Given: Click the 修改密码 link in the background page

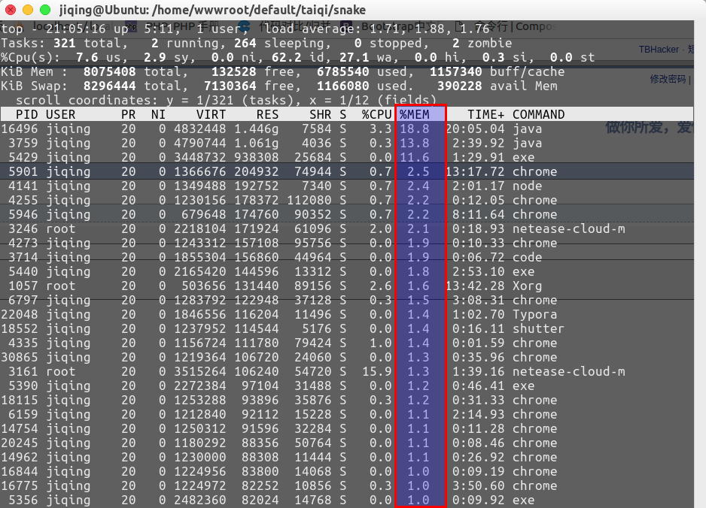Looking at the screenshot, I should pyautogui.click(x=668, y=79).
